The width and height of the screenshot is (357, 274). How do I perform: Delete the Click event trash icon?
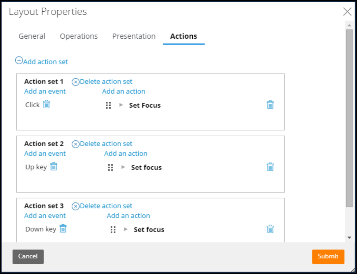coord(47,104)
